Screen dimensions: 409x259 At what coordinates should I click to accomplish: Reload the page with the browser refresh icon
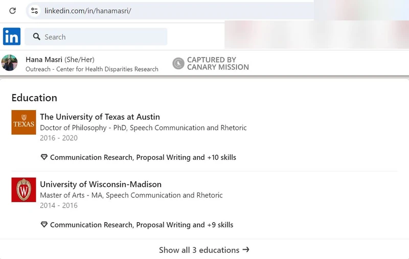click(12, 11)
